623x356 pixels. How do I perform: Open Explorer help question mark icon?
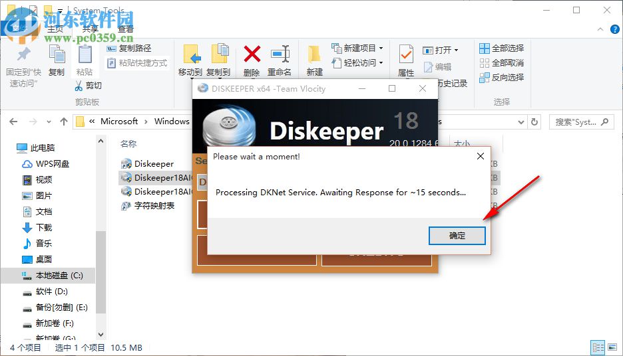point(614,29)
